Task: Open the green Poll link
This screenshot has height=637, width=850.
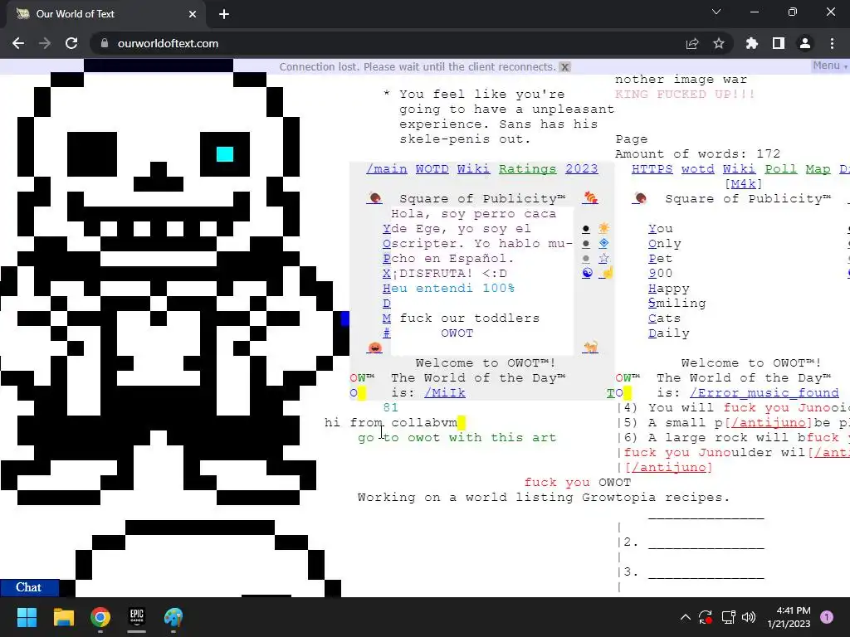Action: 780,169
